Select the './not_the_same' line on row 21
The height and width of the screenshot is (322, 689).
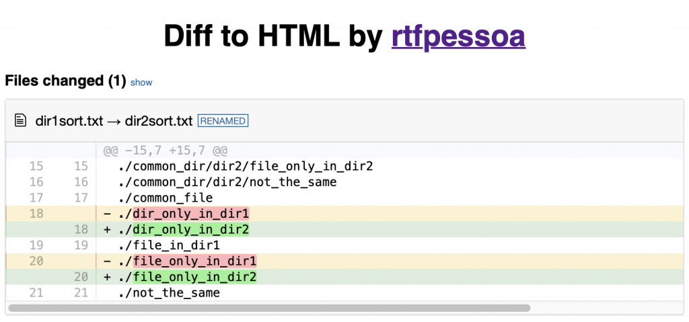tap(169, 292)
